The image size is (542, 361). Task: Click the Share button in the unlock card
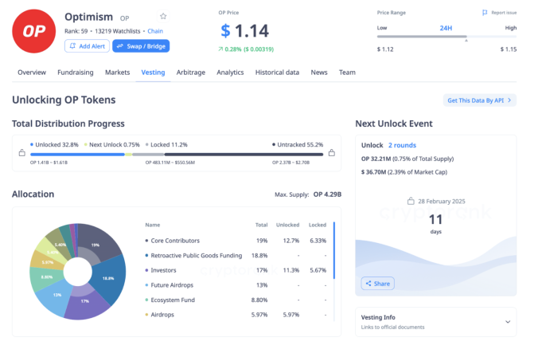[377, 284]
